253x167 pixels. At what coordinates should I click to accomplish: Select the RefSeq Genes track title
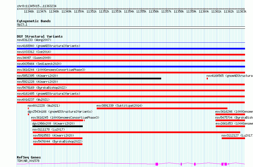(x=29, y=157)
